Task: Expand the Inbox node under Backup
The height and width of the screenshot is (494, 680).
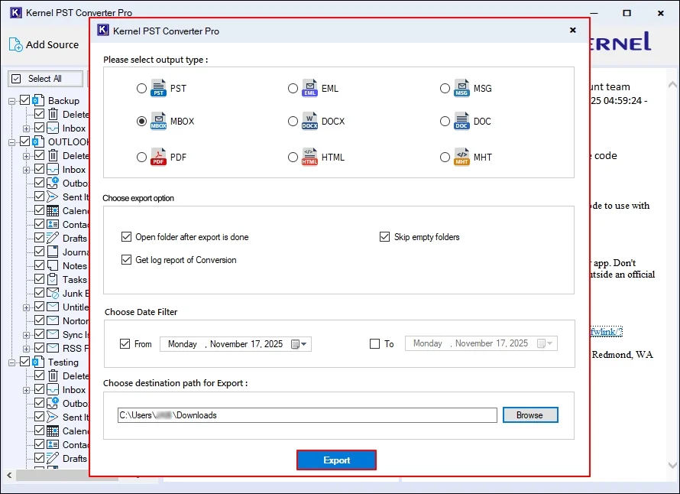Action: point(26,128)
